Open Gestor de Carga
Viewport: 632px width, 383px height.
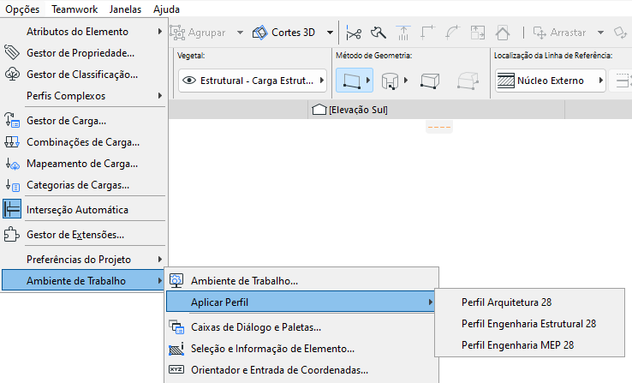pyautogui.click(x=85, y=121)
